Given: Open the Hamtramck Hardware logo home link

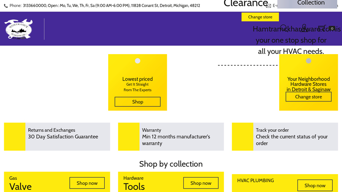Looking at the screenshot, I should coord(18,29).
